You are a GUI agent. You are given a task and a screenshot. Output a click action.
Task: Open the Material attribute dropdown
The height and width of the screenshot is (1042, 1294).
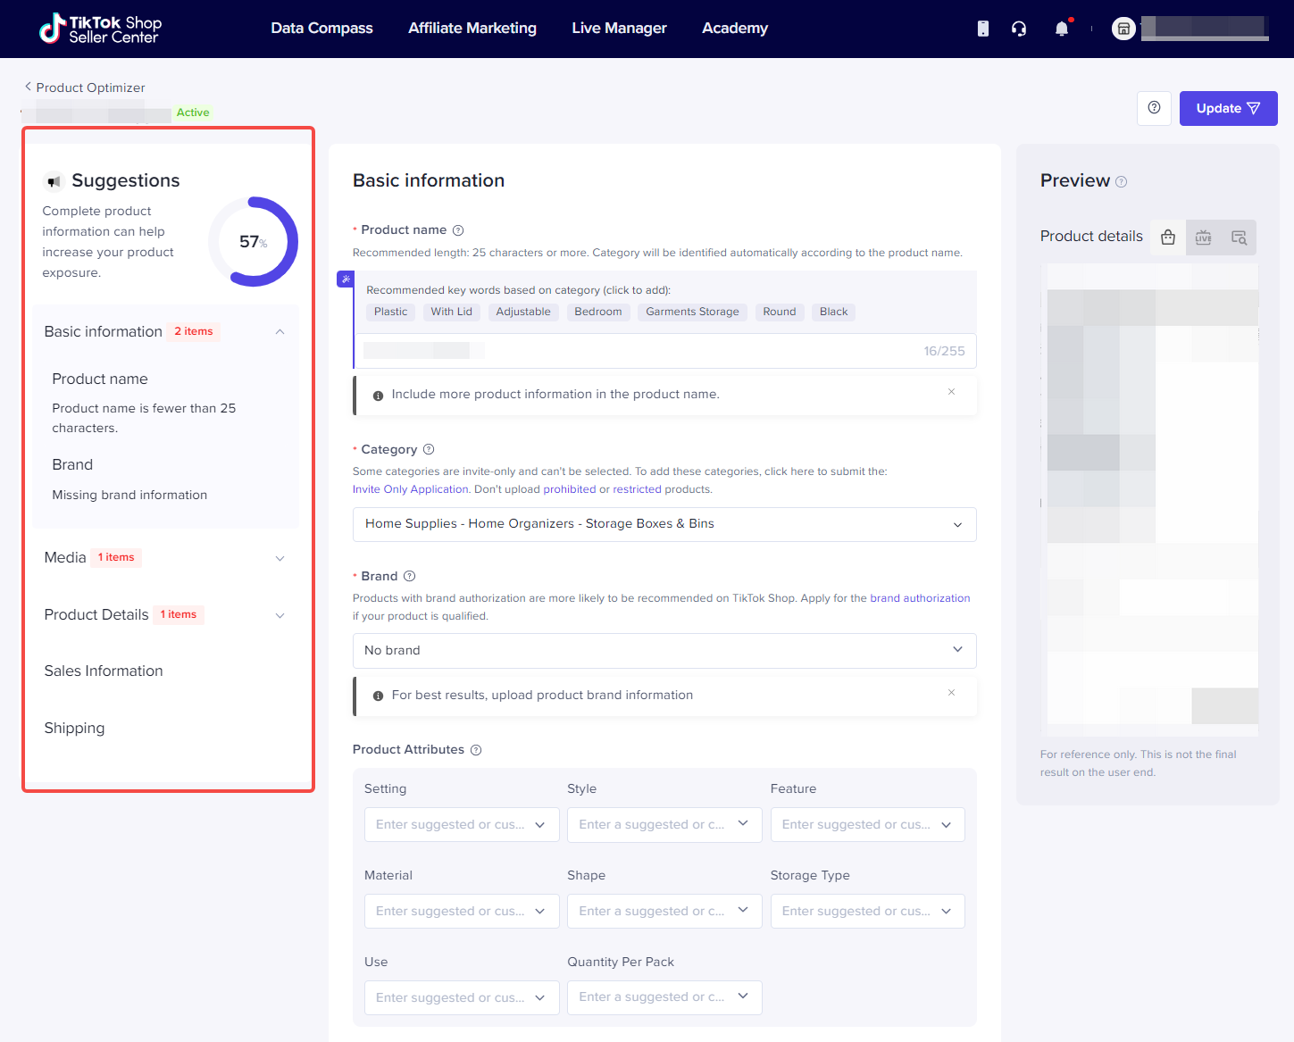[x=462, y=912]
